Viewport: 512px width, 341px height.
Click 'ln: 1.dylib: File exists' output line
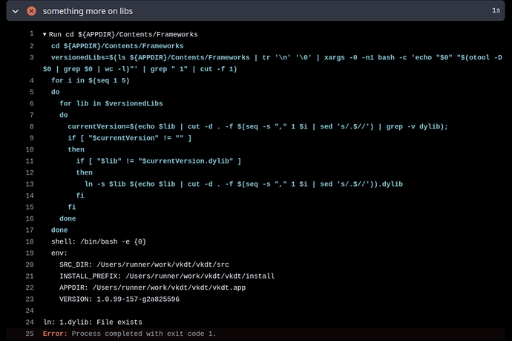93,322
